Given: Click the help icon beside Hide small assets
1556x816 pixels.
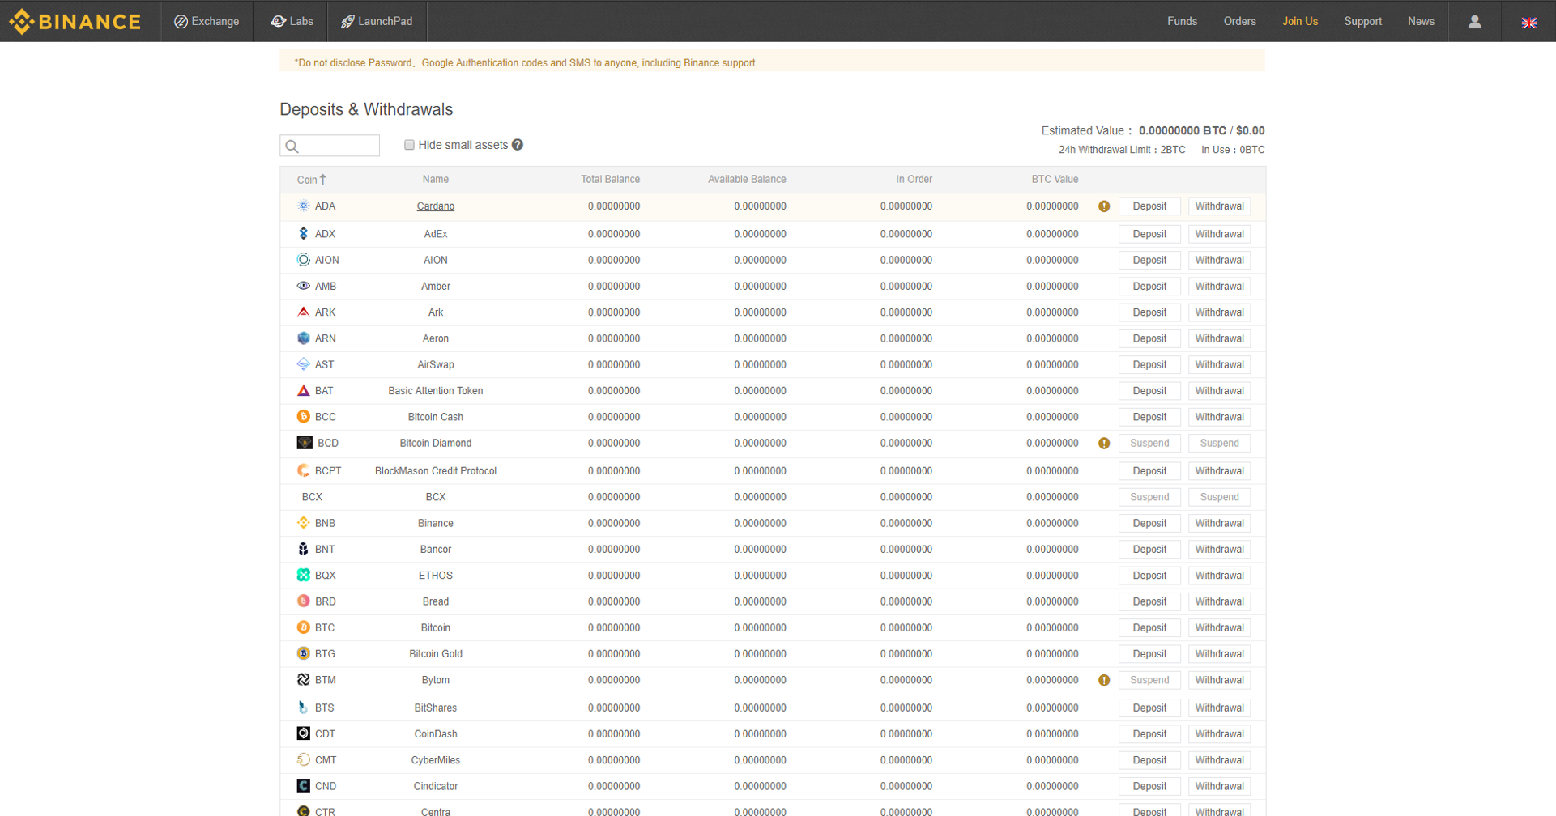Looking at the screenshot, I should [x=518, y=145].
